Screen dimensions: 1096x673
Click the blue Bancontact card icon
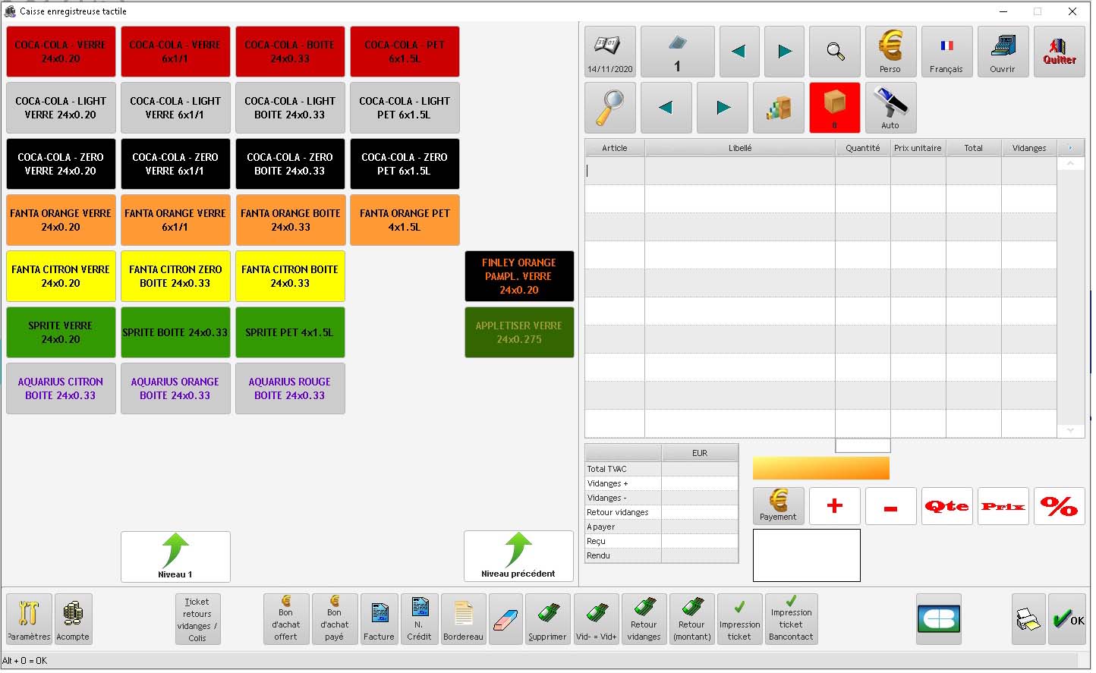(939, 619)
